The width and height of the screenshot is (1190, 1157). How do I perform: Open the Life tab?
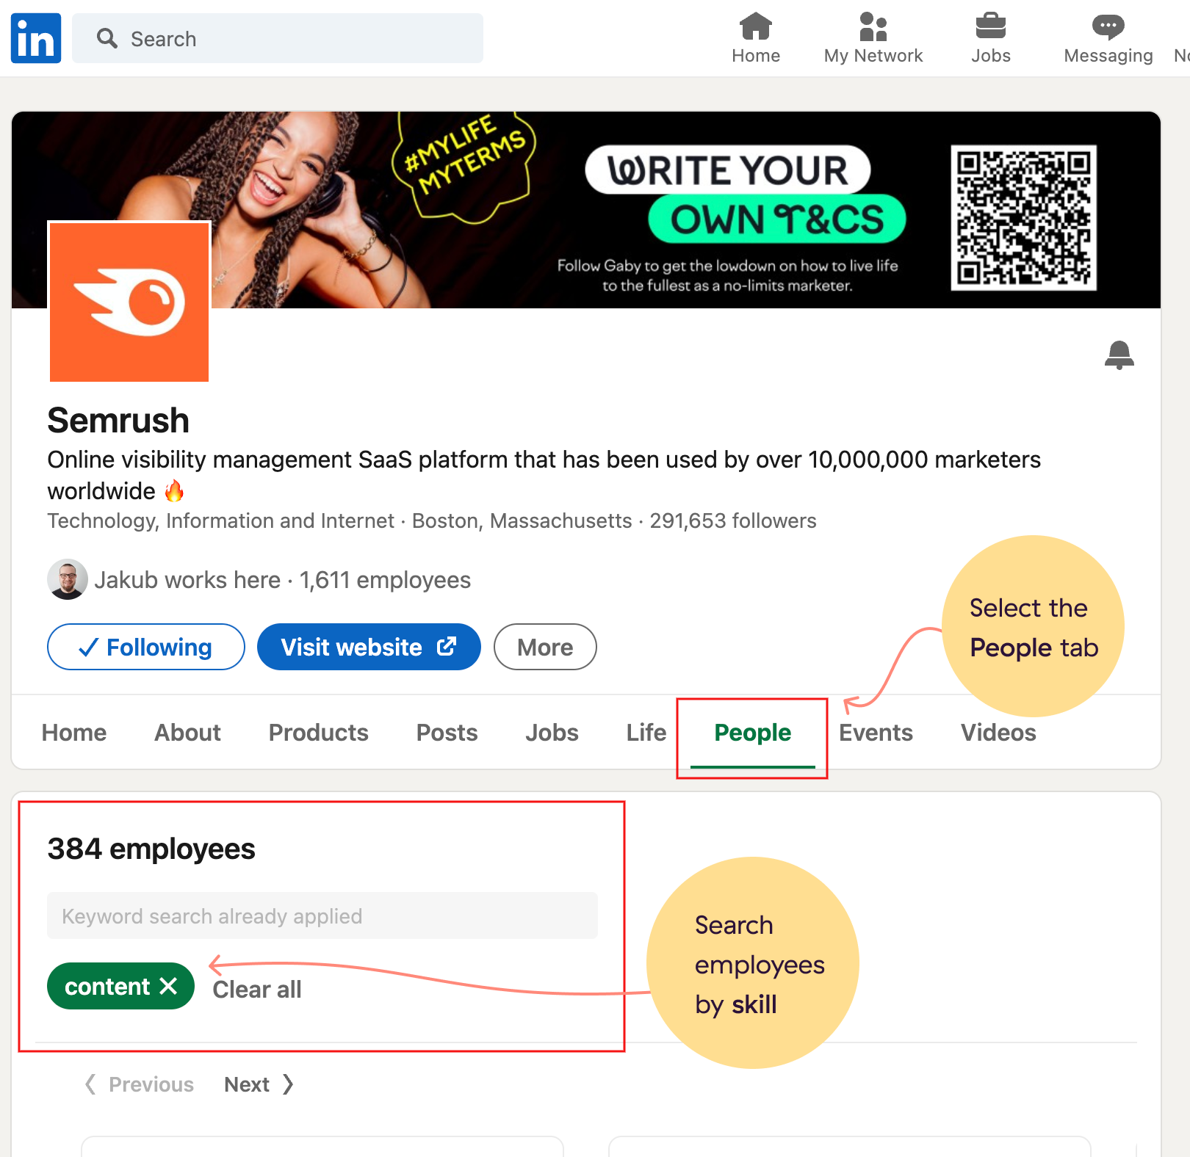[x=646, y=733]
